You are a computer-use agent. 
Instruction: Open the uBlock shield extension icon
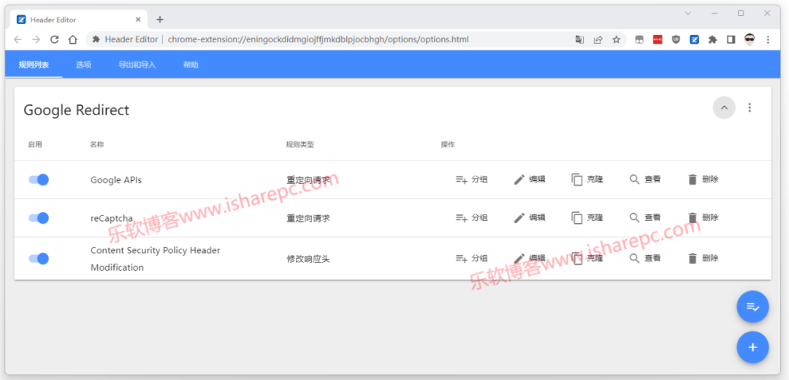pos(676,39)
